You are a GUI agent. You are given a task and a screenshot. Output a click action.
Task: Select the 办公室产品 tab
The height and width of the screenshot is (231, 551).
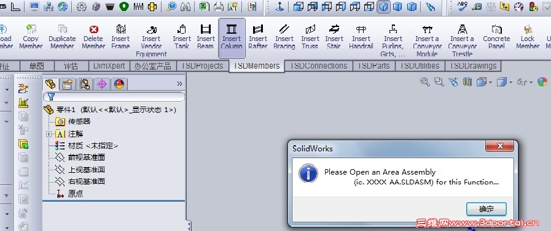click(x=153, y=66)
